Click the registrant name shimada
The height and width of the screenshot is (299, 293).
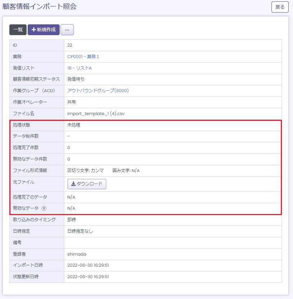point(76,254)
